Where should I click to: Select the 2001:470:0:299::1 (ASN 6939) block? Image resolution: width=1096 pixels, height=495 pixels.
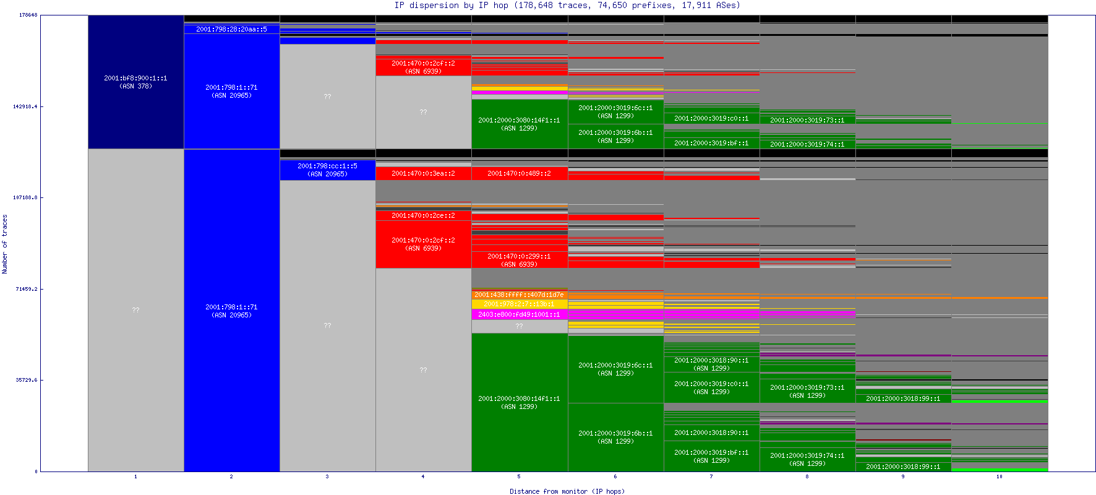tap(519, 260)
